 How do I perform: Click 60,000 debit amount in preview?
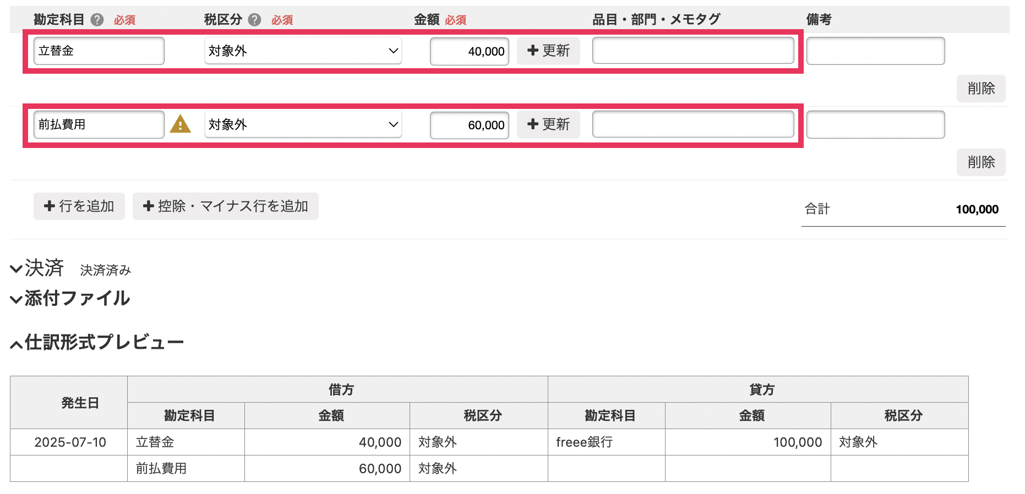(x=328, y=469)
